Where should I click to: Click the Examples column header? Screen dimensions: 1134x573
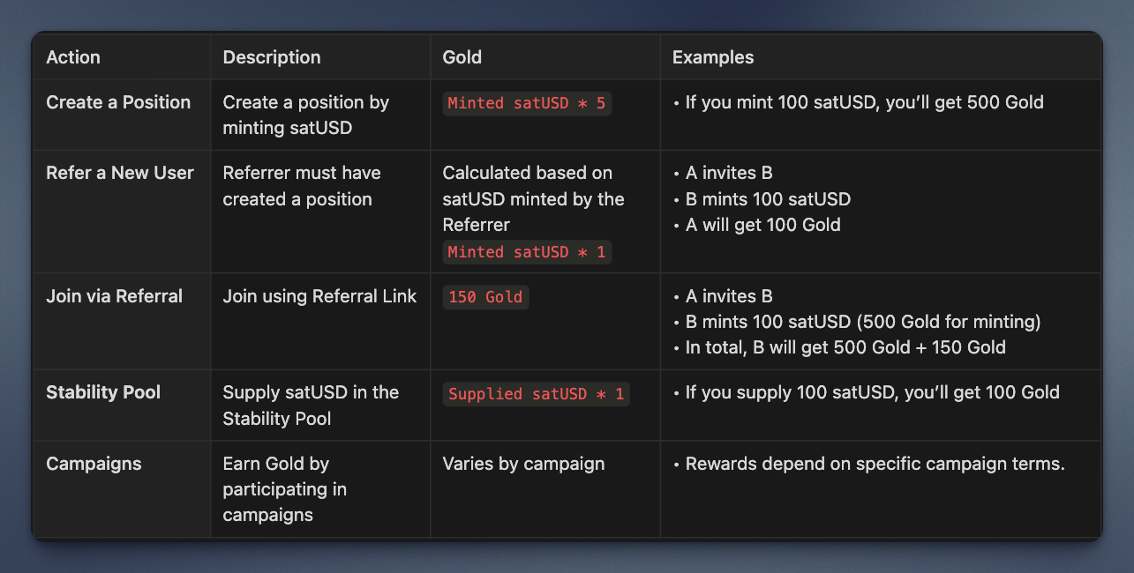(713, 57)
